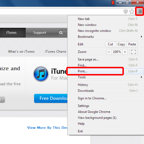The height and width of the screenshot is (144, 144).
Task: Select New window menu entry
Action: (110, 25)
